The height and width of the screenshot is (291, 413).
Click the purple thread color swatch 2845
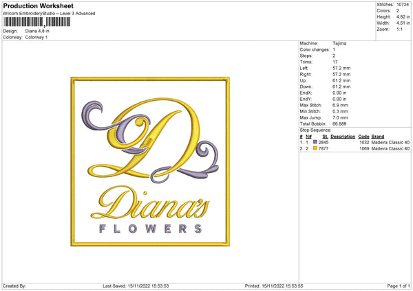tap(315, 142)
